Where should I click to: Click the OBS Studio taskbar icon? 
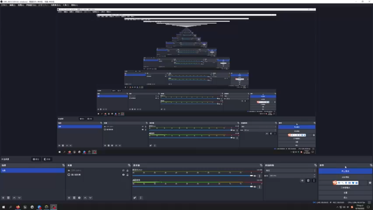point(54,207)
